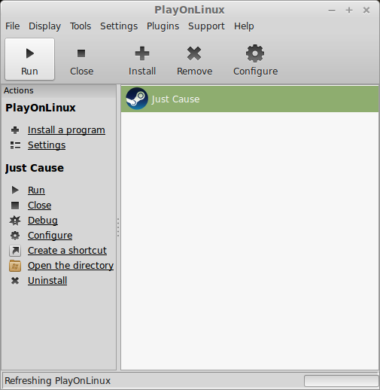Open the Help menu

244,26
